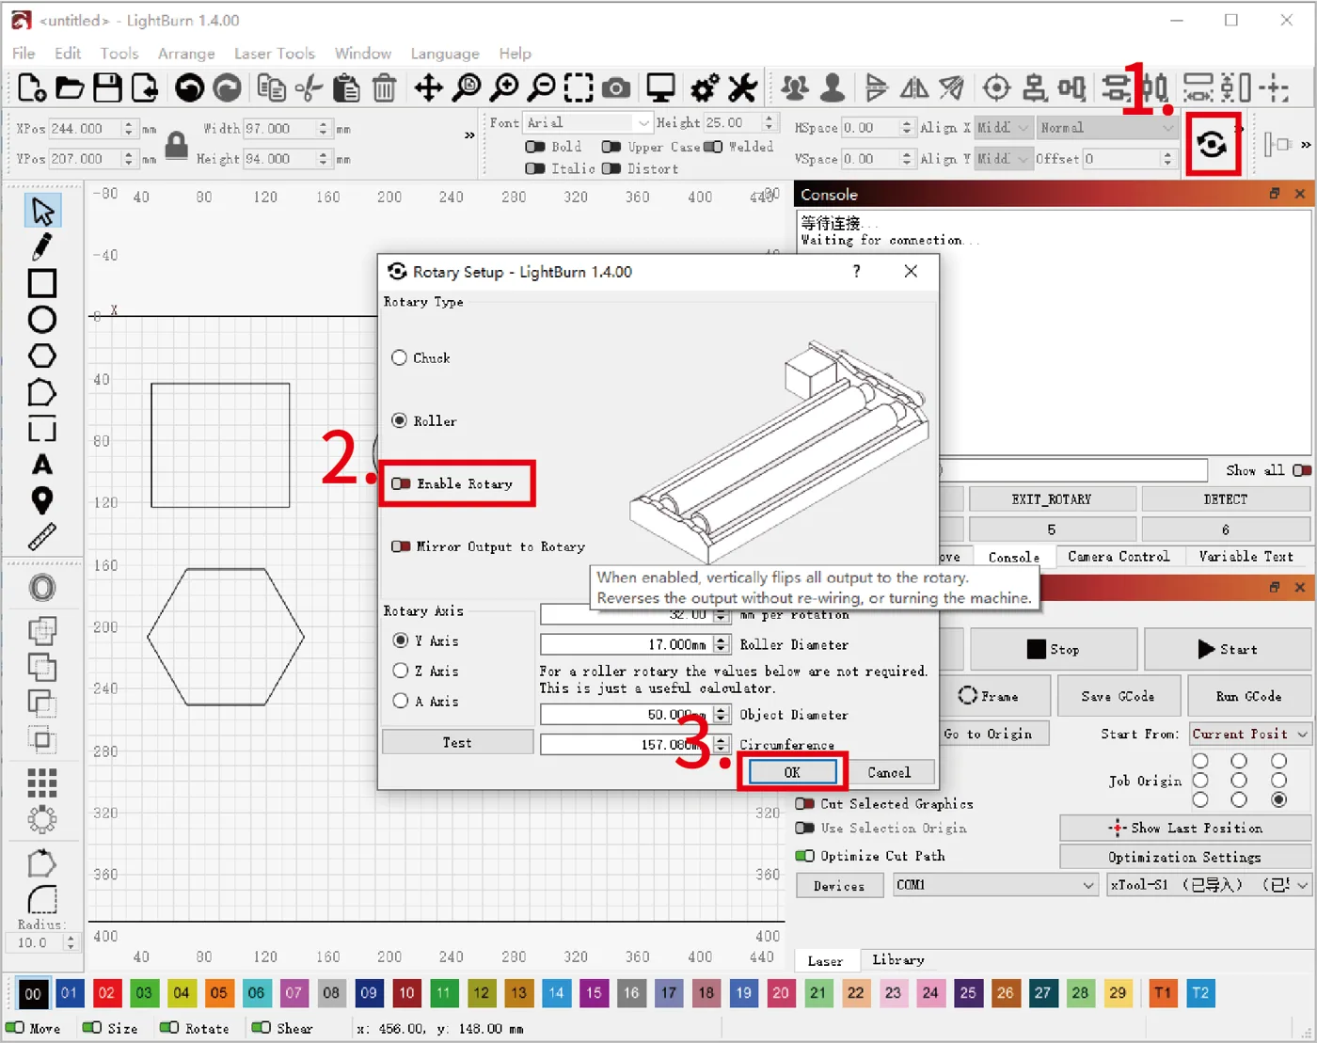Open Align X dropdown
This screenshot has height=1043, width=1317.
point(1003,127)
